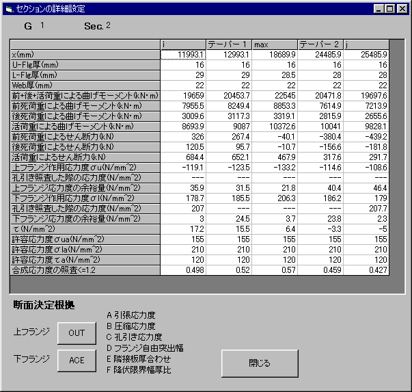Select the 許容応力度τa row header
The width and height of the screenshot is (412, 392).
click(x=85, y=260)
